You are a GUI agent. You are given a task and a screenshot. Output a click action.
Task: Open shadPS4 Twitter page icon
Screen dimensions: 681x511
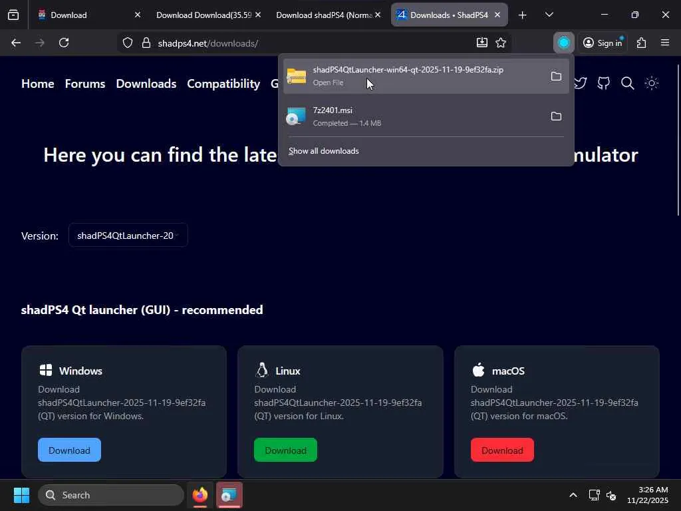point(580,83)
